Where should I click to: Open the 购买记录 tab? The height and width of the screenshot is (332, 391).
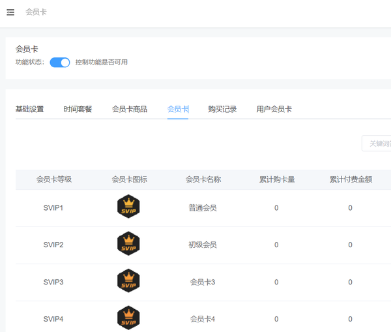(222, 109)
